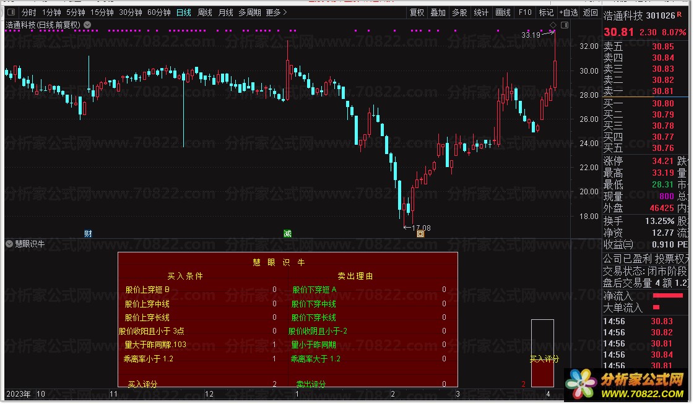Expand the 浩通科技 chart title dropdown

pos(88,25)
